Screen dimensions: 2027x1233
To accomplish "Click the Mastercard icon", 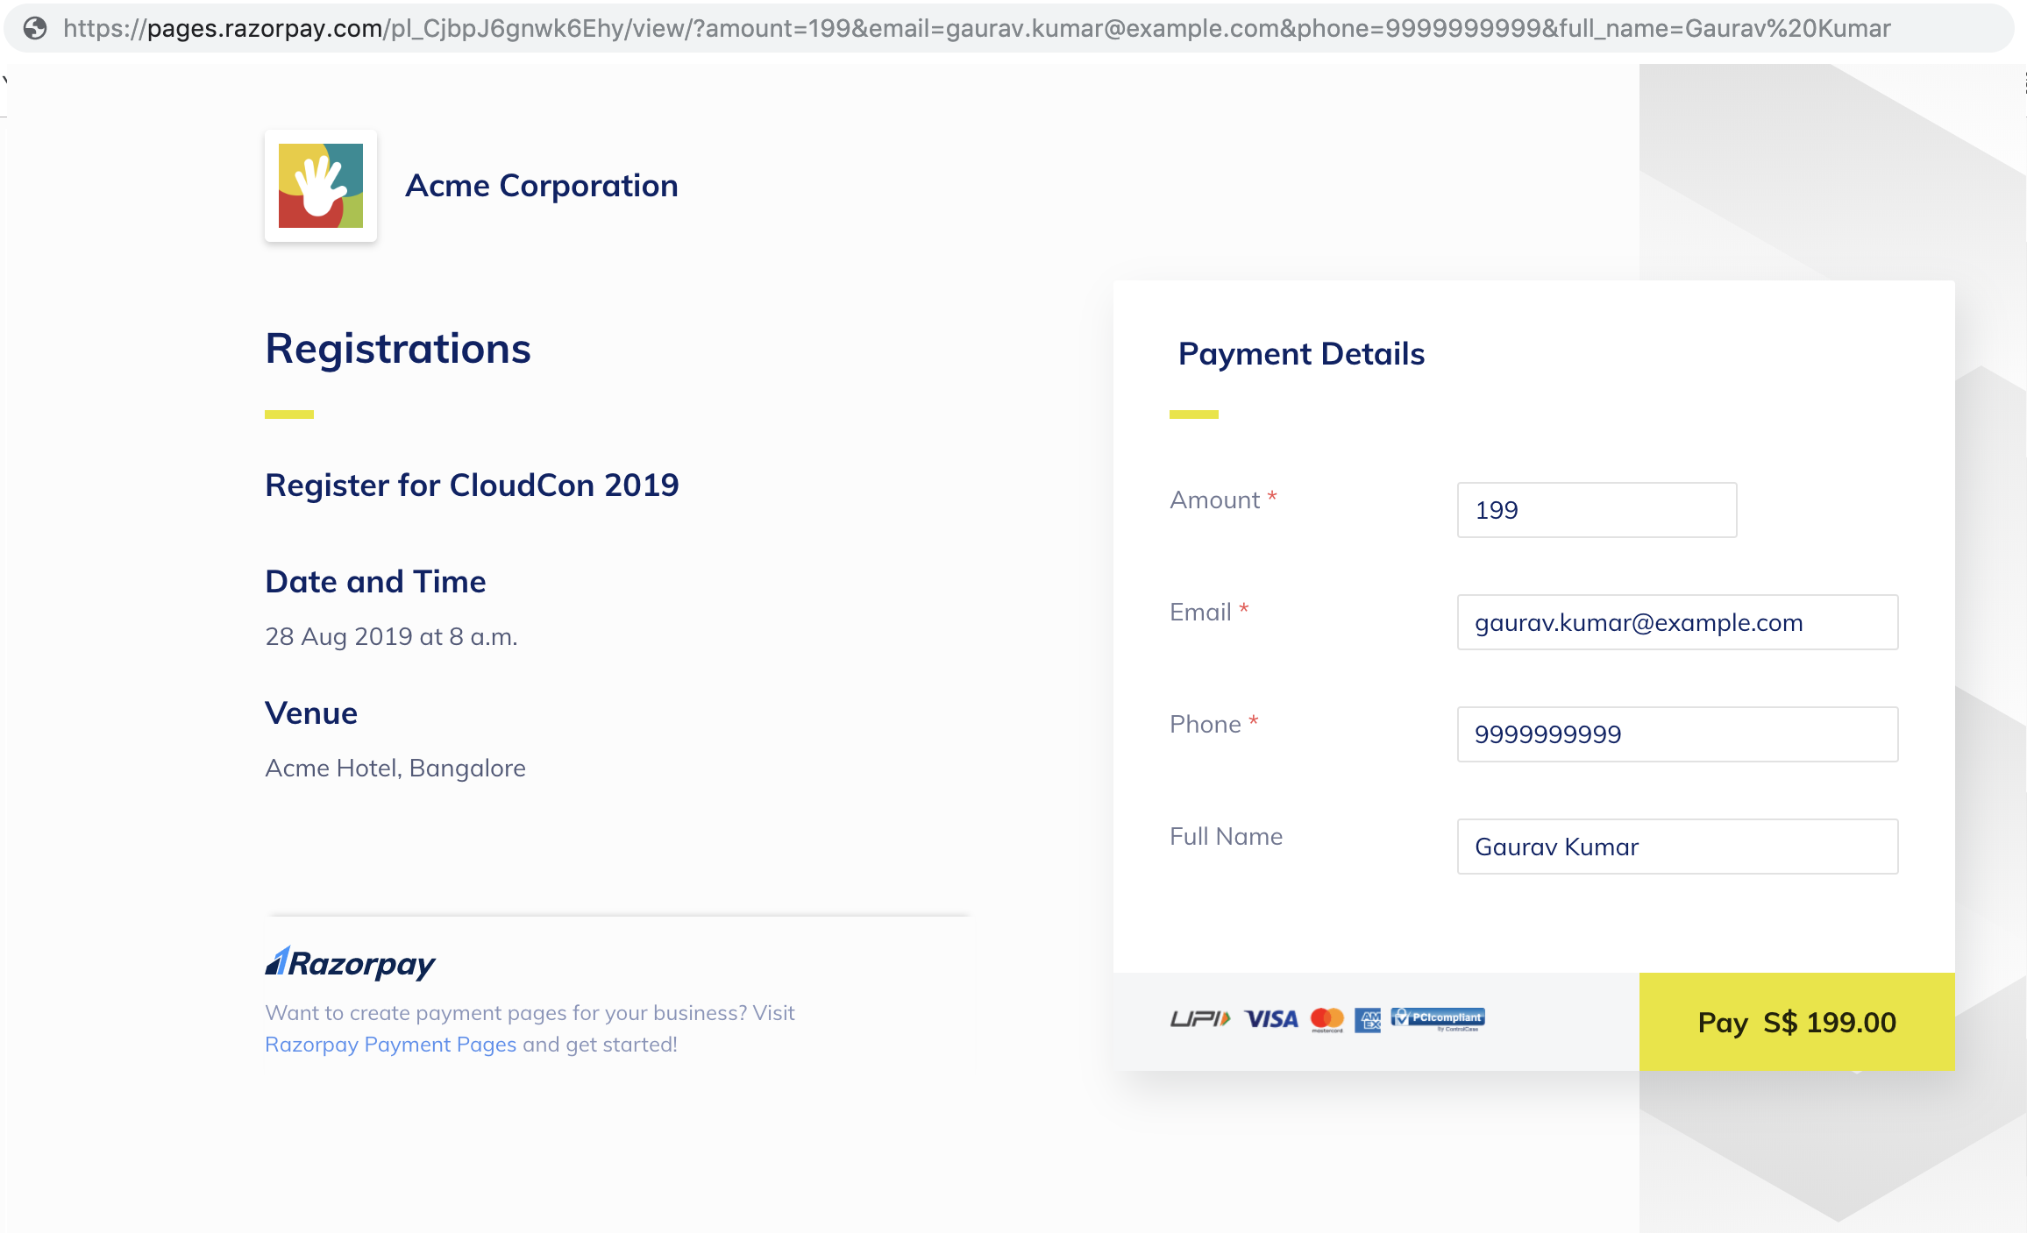I will [1326, 1018].
